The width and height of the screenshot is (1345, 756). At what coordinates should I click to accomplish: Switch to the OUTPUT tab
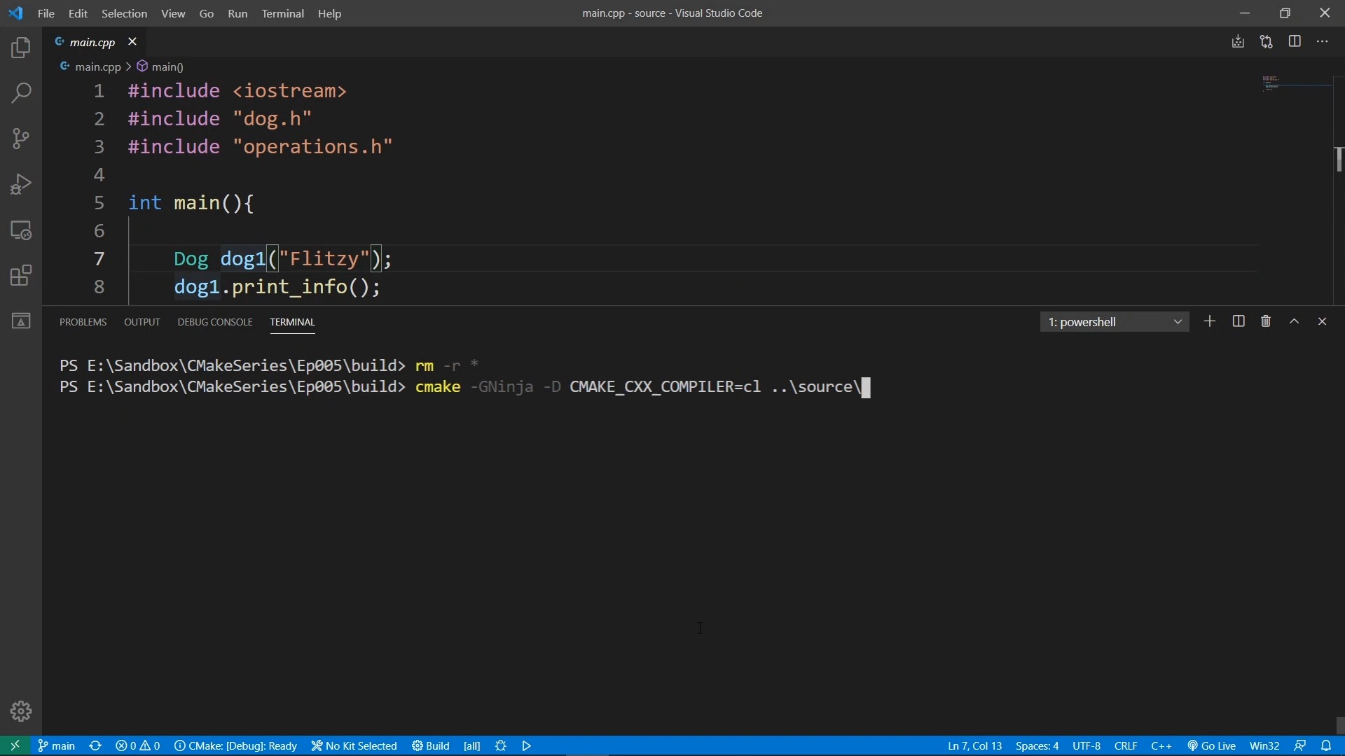coord(142,321)
